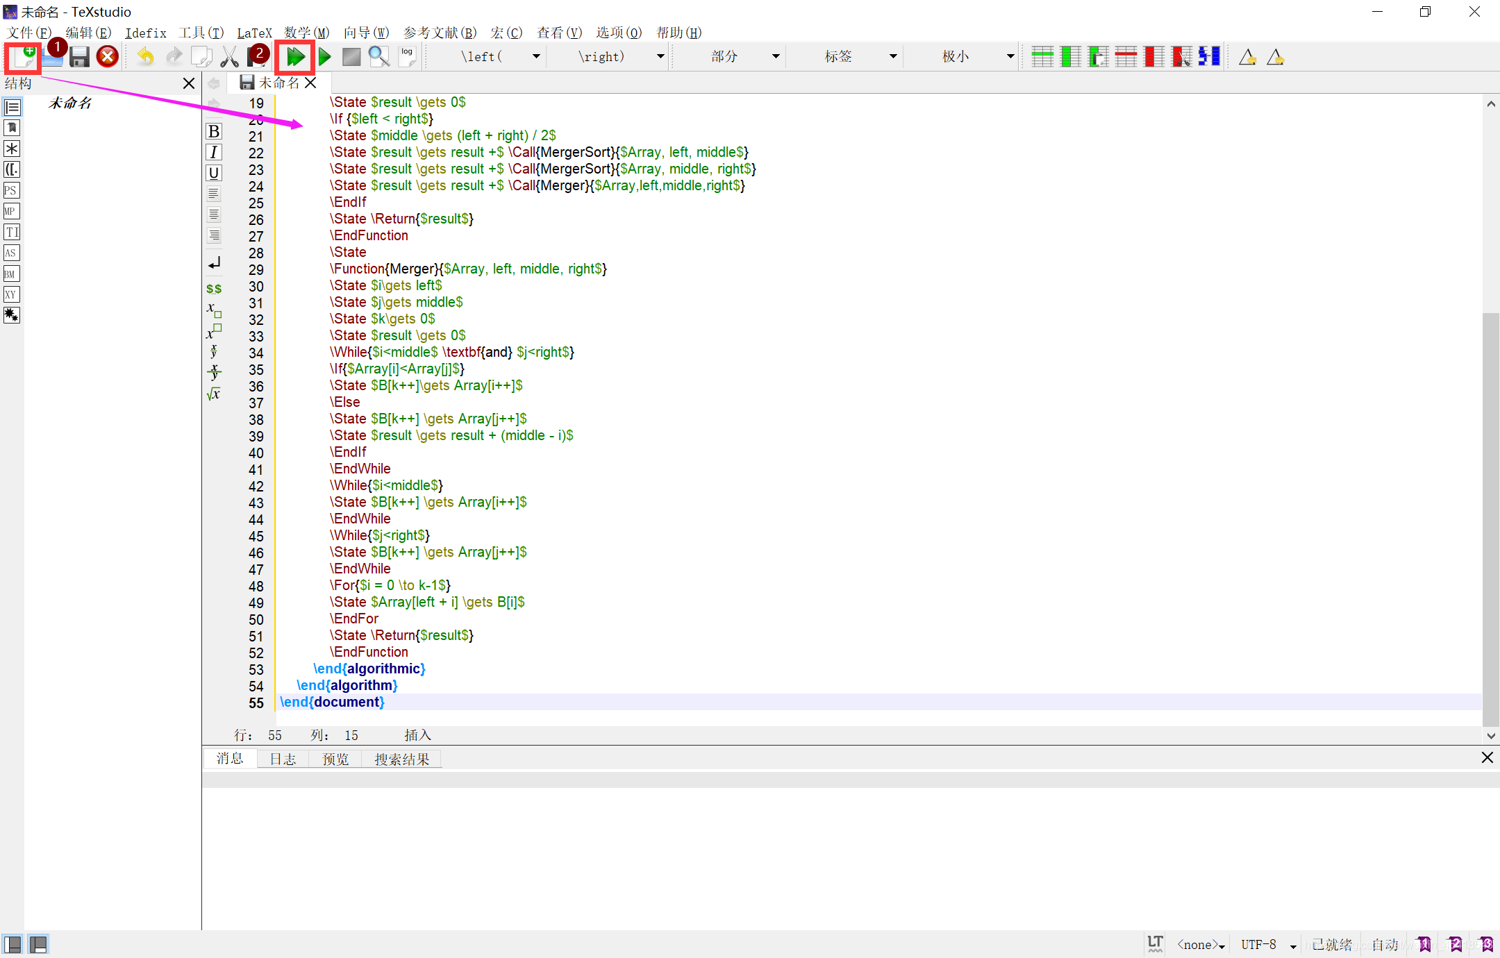This screenshot has height=958, width=1500.
Task: Toggle side panel at bottom-left status bar
Action: pyautogui.click(x=12, y=944)
